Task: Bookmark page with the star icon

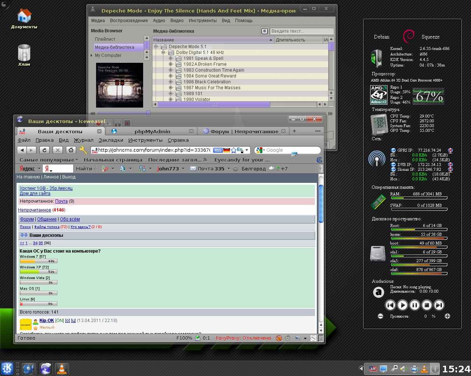Action: (x=233, y=150)
